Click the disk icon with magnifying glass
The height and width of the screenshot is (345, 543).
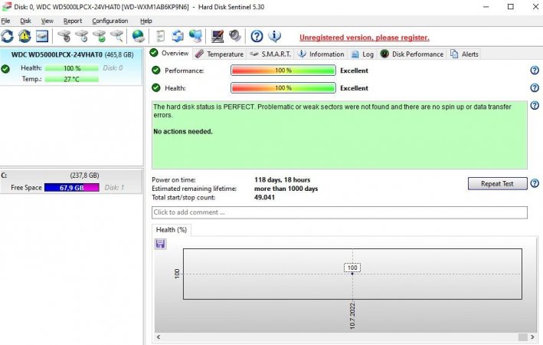click(117, 36)
